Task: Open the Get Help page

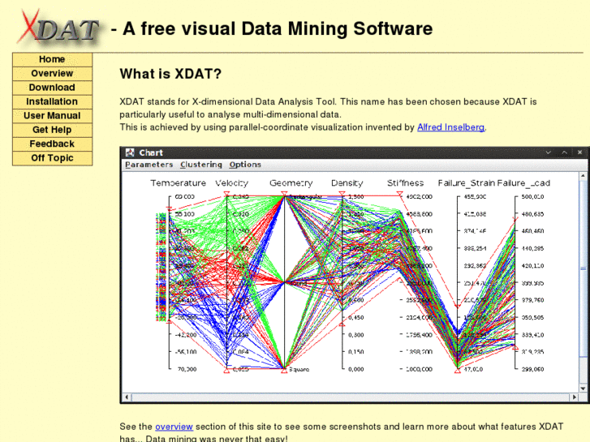Action: (x=52, y=130)
